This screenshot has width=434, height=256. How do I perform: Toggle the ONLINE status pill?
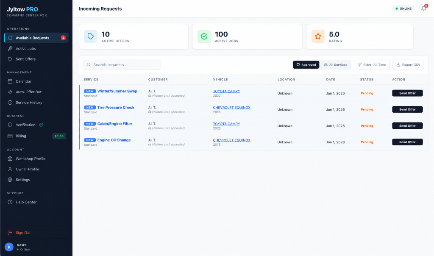(x=403, y=8)
